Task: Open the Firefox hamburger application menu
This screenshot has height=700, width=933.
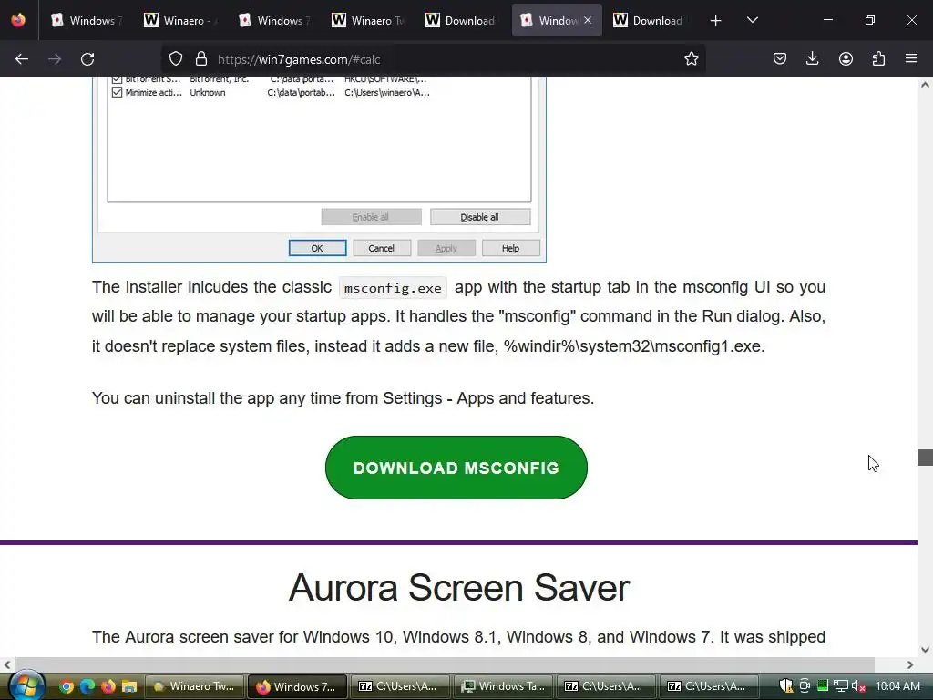Action: [x=911, y=59]
